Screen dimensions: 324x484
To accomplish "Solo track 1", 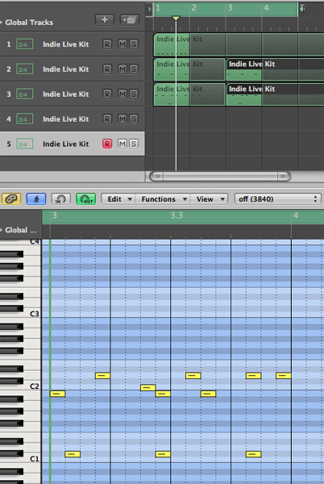I will pyautogui.click(x=134, y=44).
